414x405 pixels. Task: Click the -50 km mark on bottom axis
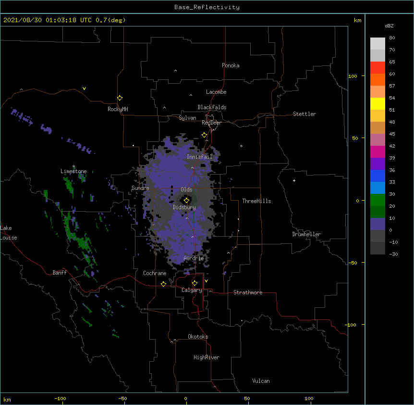click(122, 398)
